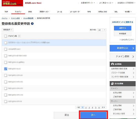Click the ドメイン更新 chevron button

tap(123, 57)
